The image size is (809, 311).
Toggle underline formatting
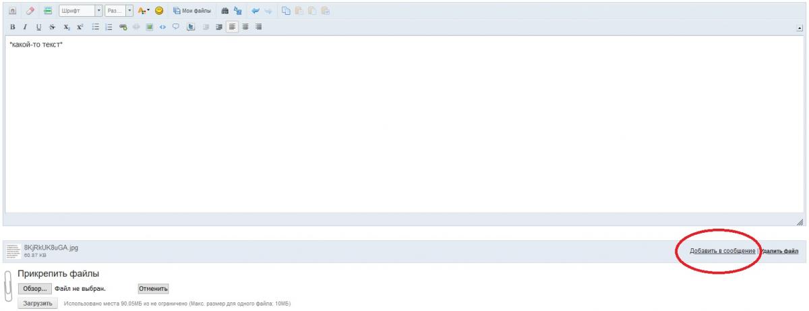[38, 27]
